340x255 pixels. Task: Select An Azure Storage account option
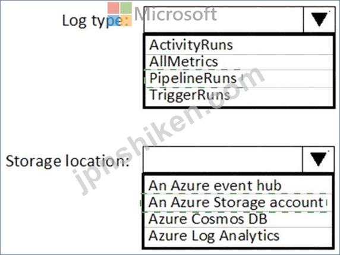click(238, 203)
